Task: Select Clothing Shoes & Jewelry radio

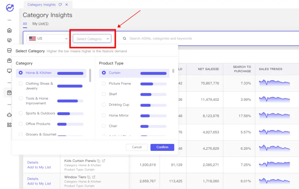Action: [x=21, y=84]
